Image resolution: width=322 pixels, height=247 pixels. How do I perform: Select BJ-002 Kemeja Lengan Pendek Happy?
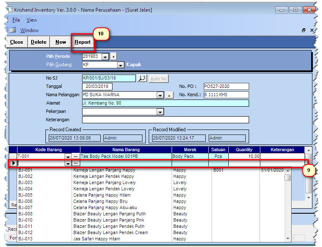click(151, 176)
